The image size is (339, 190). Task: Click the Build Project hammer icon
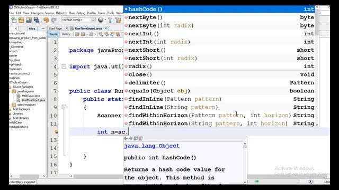click(110, 20)
